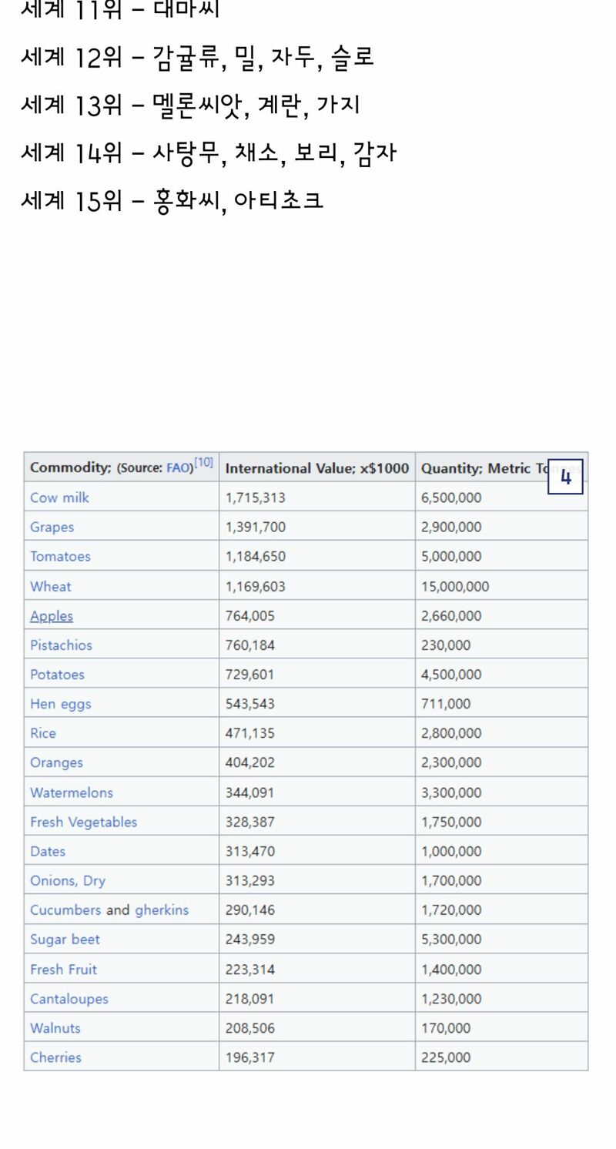This screenshot has height=1149, width=616.
Task: Select the line starting 세계 14위
Action: point(209,152)
